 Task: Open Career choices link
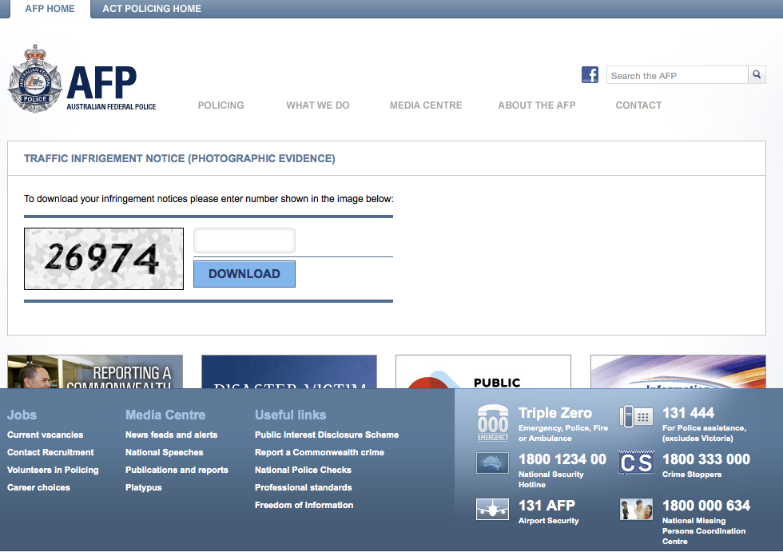coord(38,487)
